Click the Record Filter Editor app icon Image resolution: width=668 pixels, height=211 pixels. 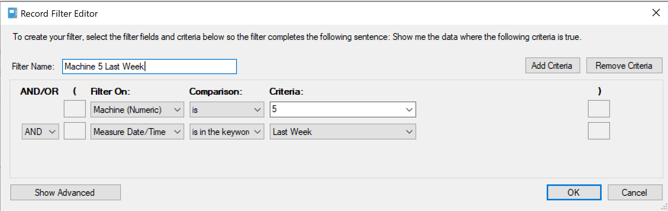13,13
